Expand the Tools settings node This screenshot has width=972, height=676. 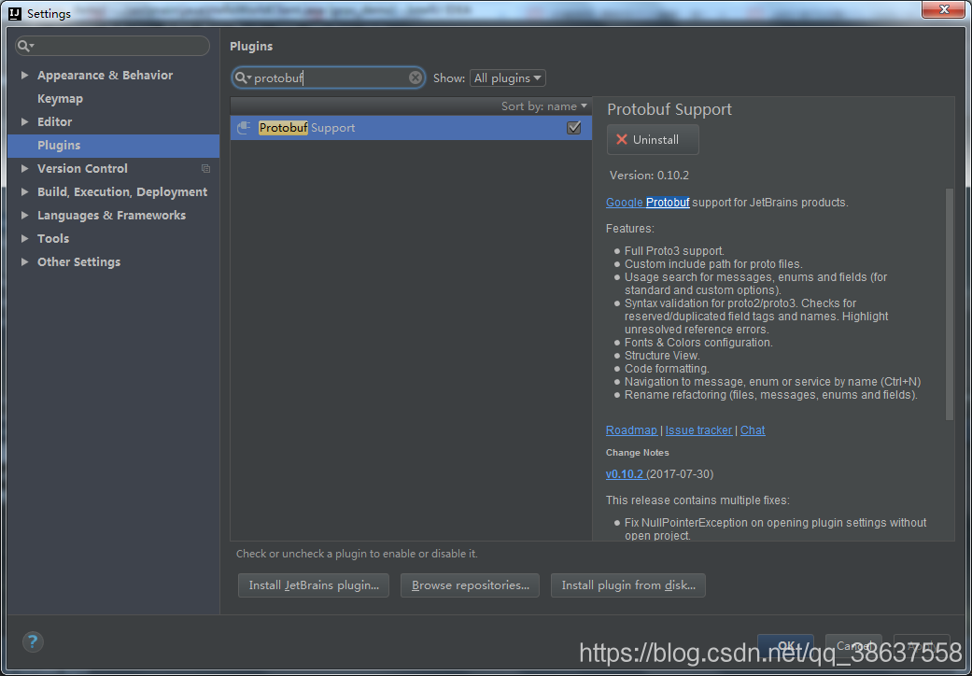coord(25,238)
